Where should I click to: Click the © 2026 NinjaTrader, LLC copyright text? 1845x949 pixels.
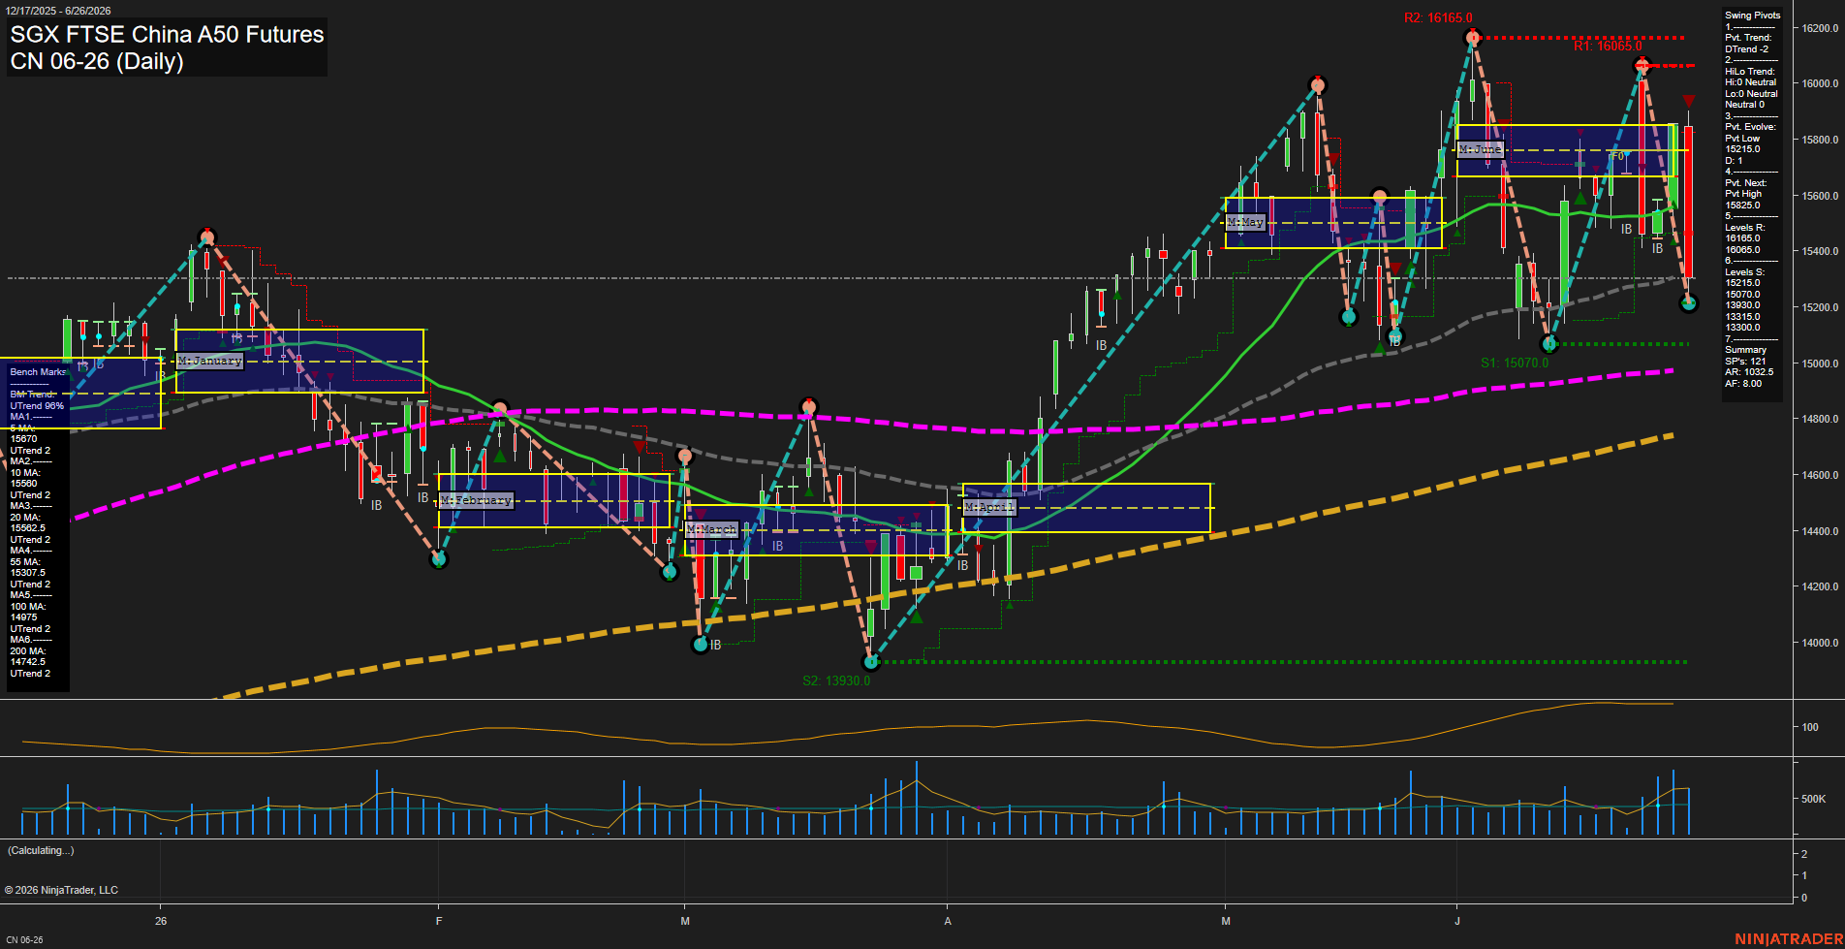pyautogui.click(x=61, y=890)
